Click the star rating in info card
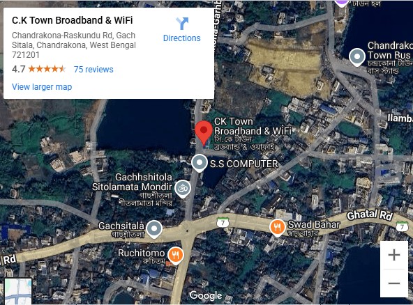The image size is (413, 305). [47, 69]
